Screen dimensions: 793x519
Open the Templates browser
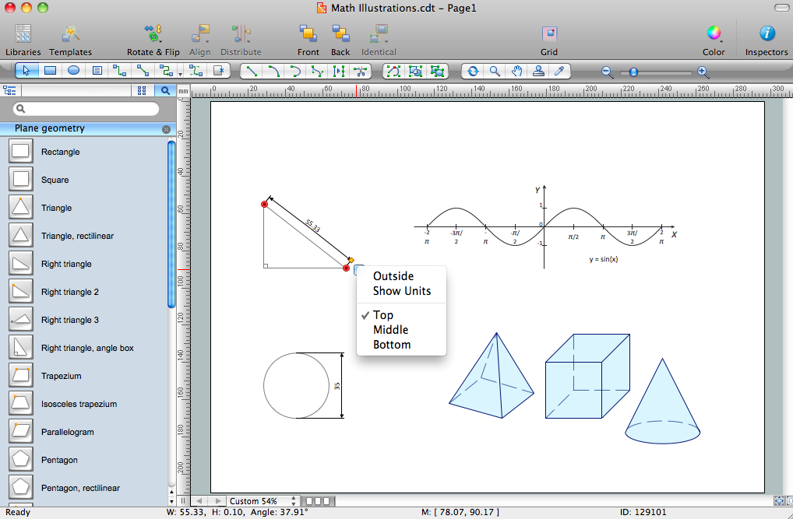pyautogui.click(x=71, y=34)
